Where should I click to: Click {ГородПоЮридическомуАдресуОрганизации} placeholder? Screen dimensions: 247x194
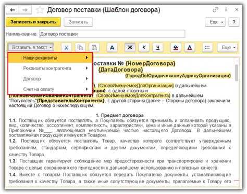click(x=178, y=76)
